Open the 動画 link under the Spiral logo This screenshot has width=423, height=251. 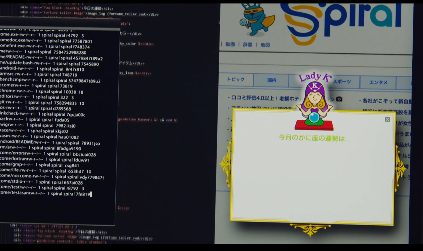(x=230, y=44)
